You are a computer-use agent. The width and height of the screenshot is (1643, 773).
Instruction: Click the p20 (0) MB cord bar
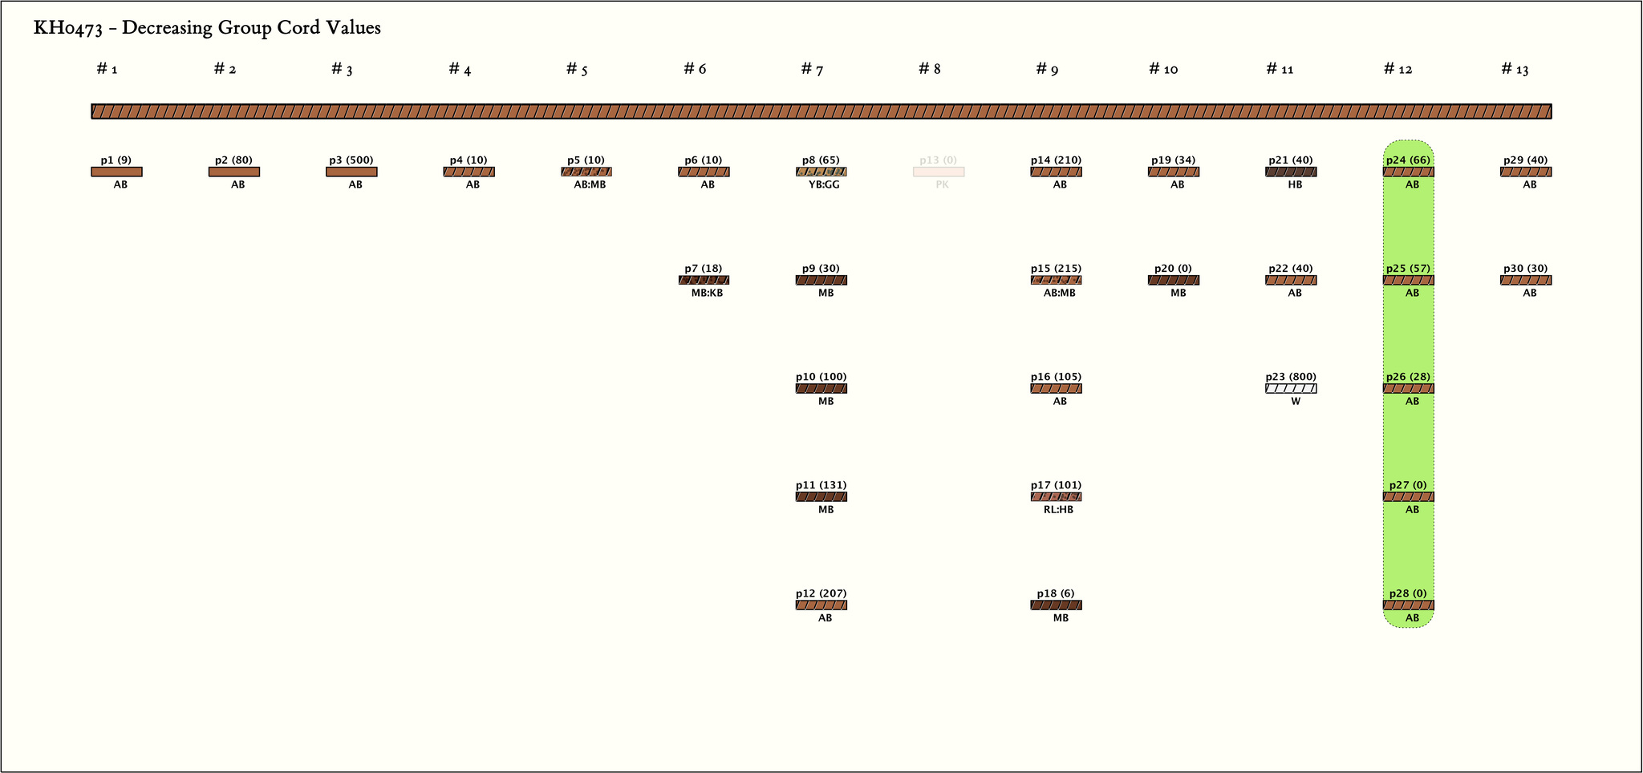[1174, 281]
